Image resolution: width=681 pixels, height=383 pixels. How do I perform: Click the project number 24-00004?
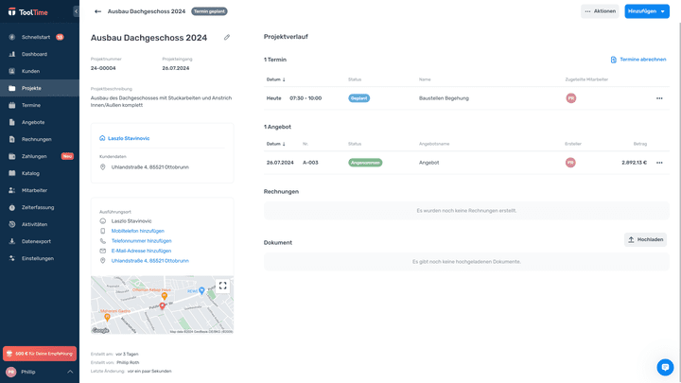[x=103, y=68]
